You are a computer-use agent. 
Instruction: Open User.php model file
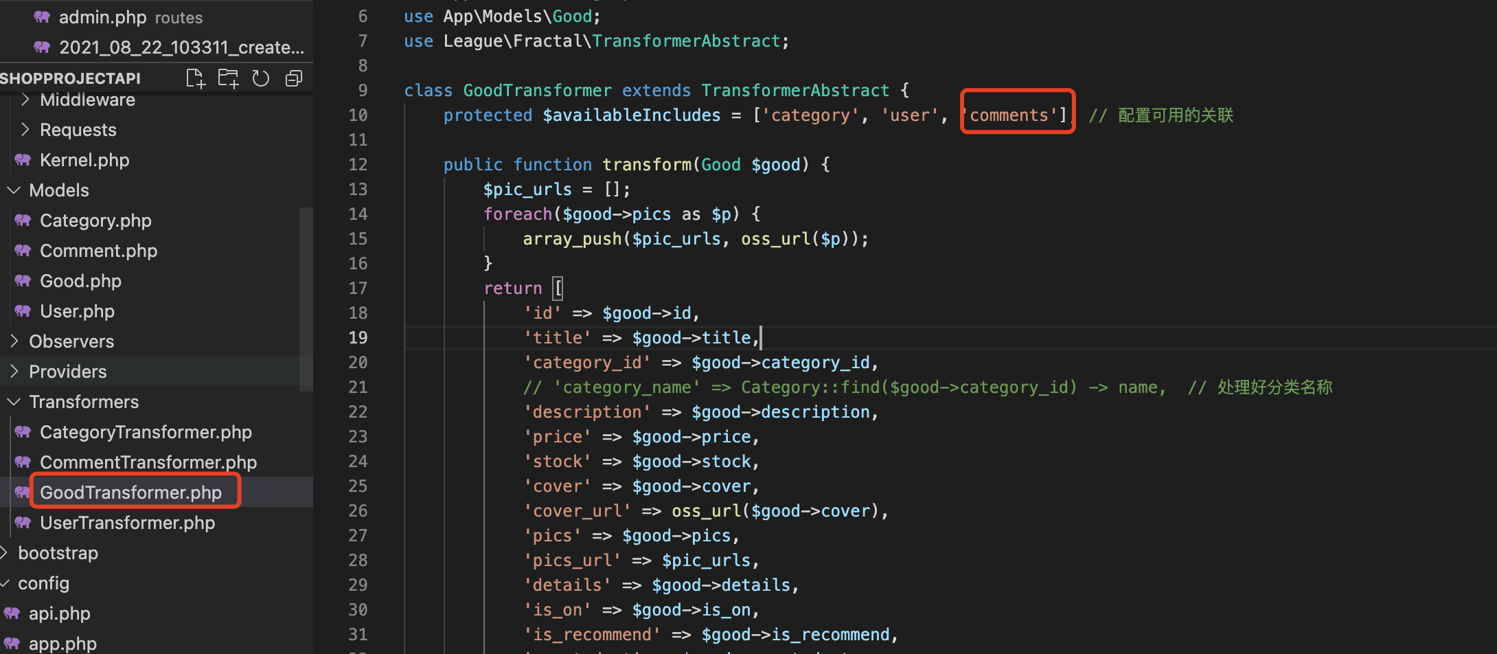[x=77, y=311]
